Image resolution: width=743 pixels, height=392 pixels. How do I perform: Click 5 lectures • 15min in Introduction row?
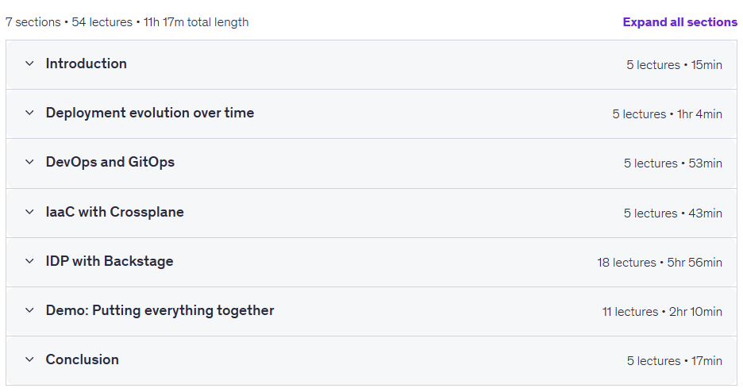click(674, 65)
